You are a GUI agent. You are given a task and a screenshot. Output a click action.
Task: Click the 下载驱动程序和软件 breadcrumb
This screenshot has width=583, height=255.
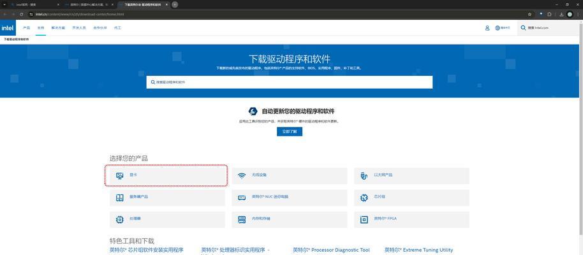(16, 39)
